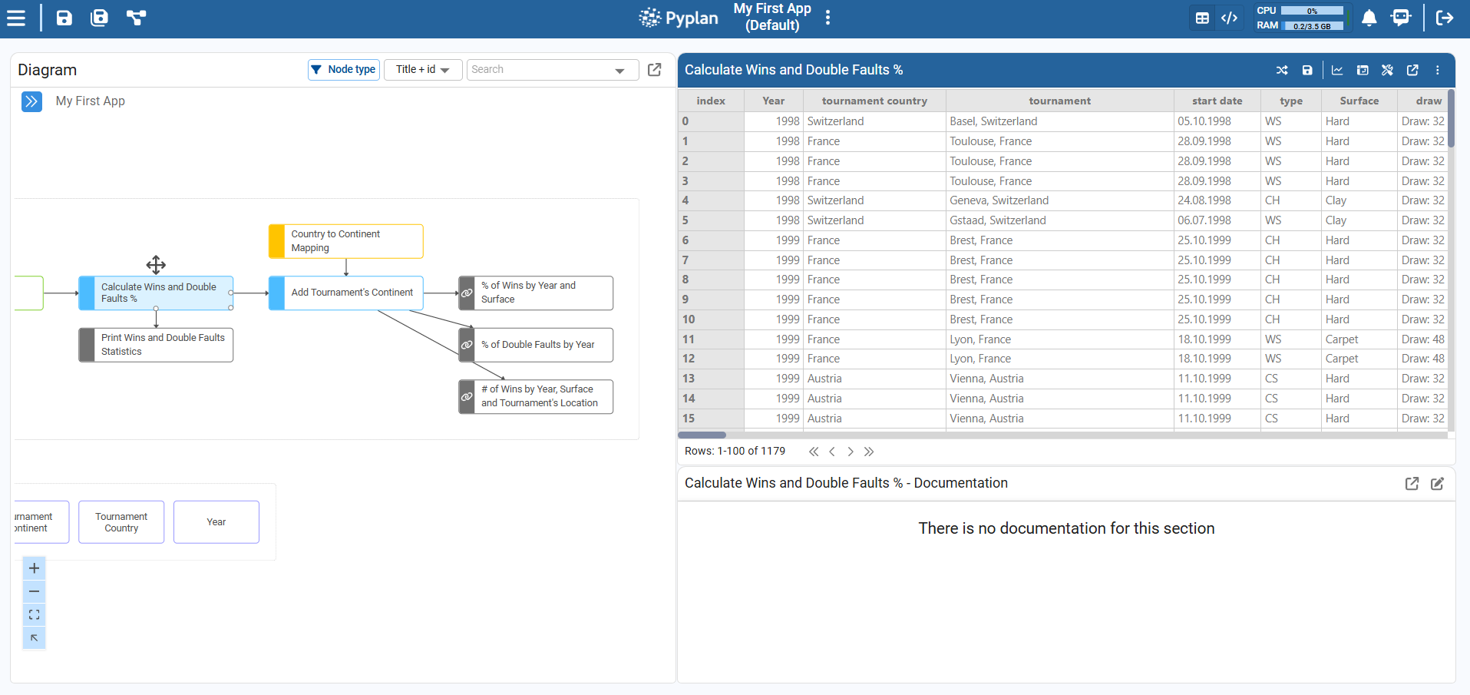The image size is (1470, 695).
Task: Open the result panel three-dot menu
Action: [1438, 70]
